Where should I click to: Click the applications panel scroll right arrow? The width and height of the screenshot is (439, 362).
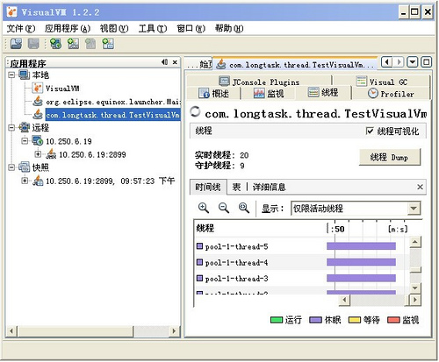[x=175, y=331]
